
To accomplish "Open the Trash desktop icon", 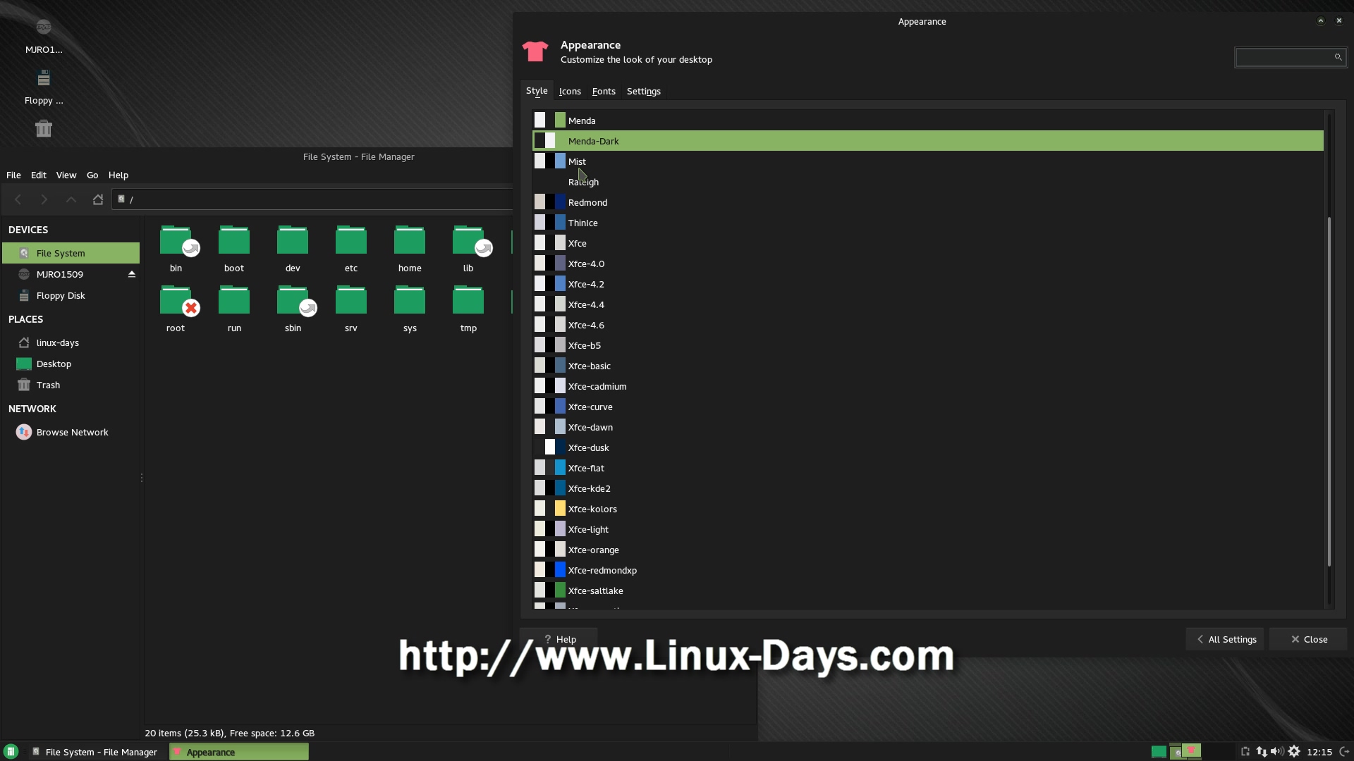I will pos(44,128).
